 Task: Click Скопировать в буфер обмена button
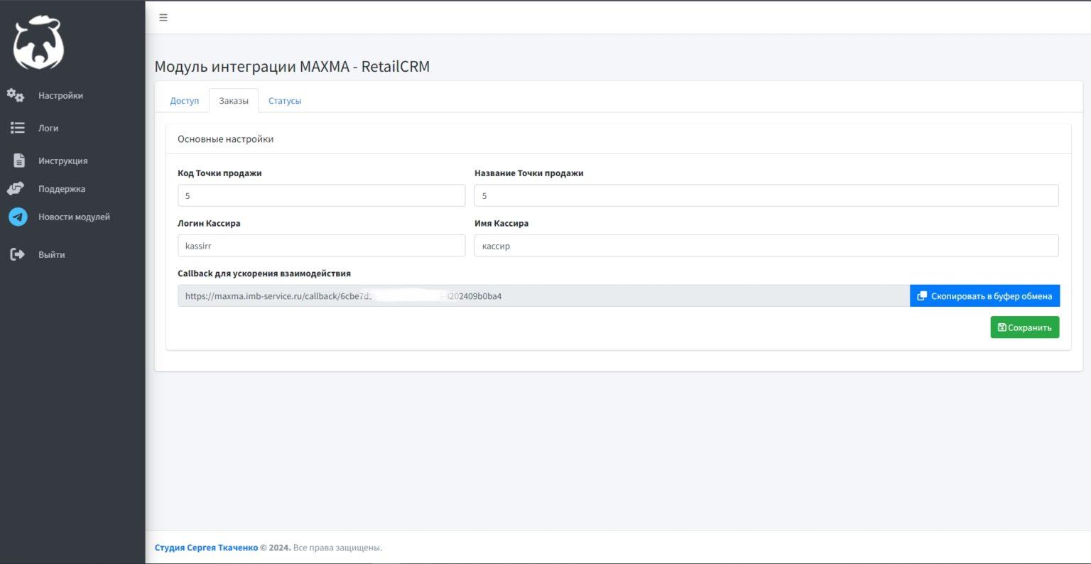(984, 296)
